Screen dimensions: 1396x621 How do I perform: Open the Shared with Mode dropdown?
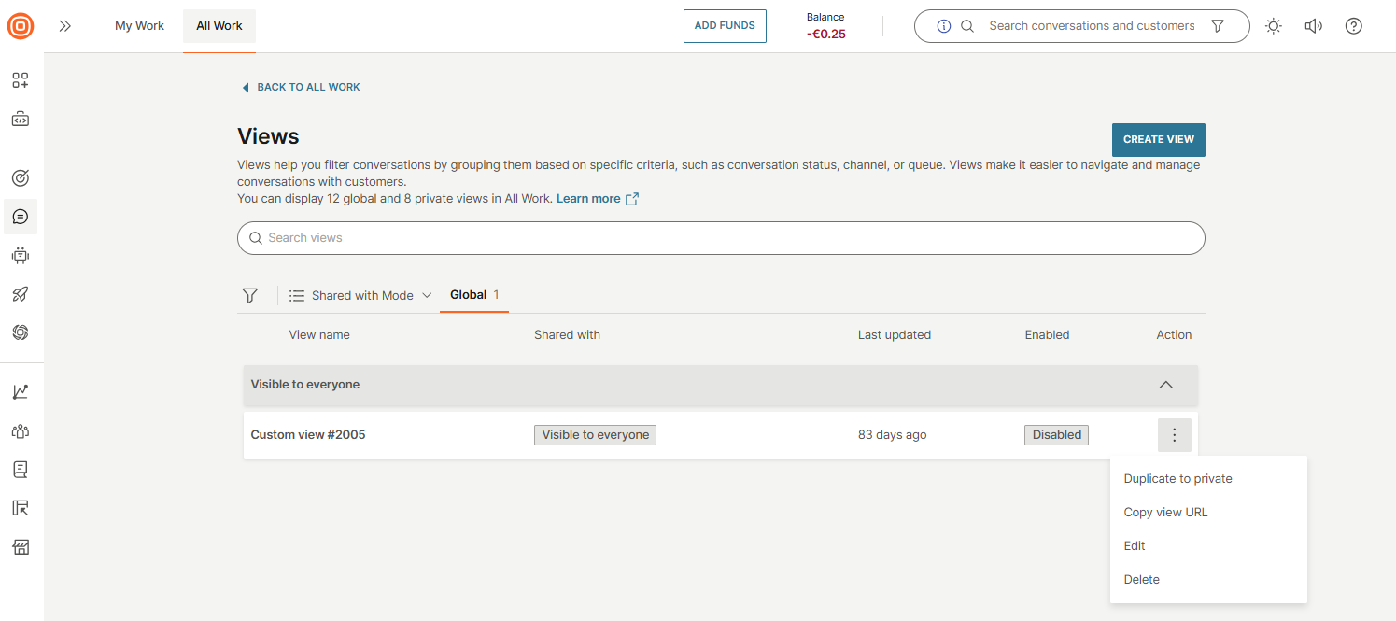click(360, 295)
